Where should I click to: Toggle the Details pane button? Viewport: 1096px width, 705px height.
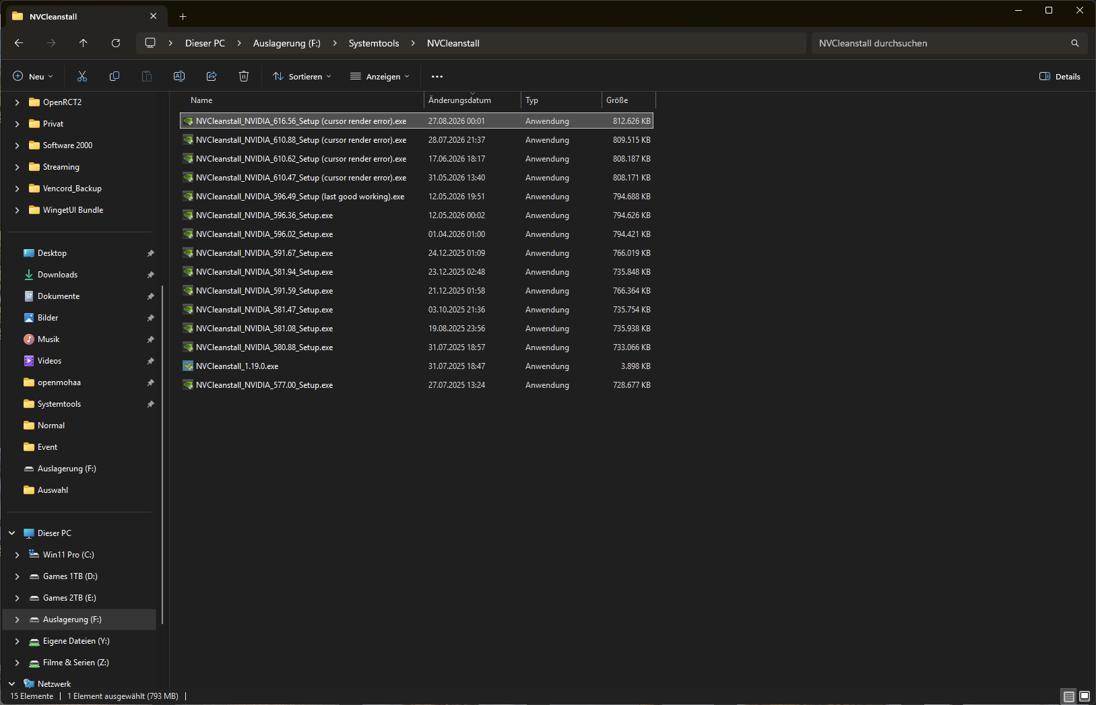1060,77
